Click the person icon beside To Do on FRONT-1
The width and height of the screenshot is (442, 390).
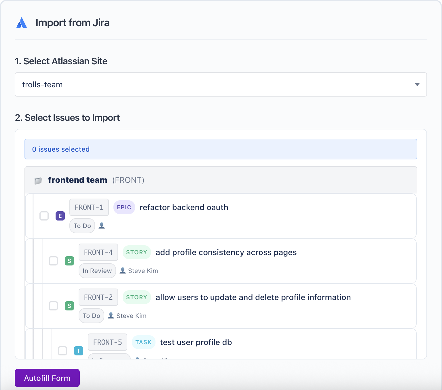click(x=101, y=226)
